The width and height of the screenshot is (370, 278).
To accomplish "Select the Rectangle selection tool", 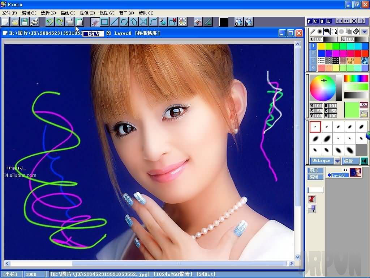I will 104,22.
